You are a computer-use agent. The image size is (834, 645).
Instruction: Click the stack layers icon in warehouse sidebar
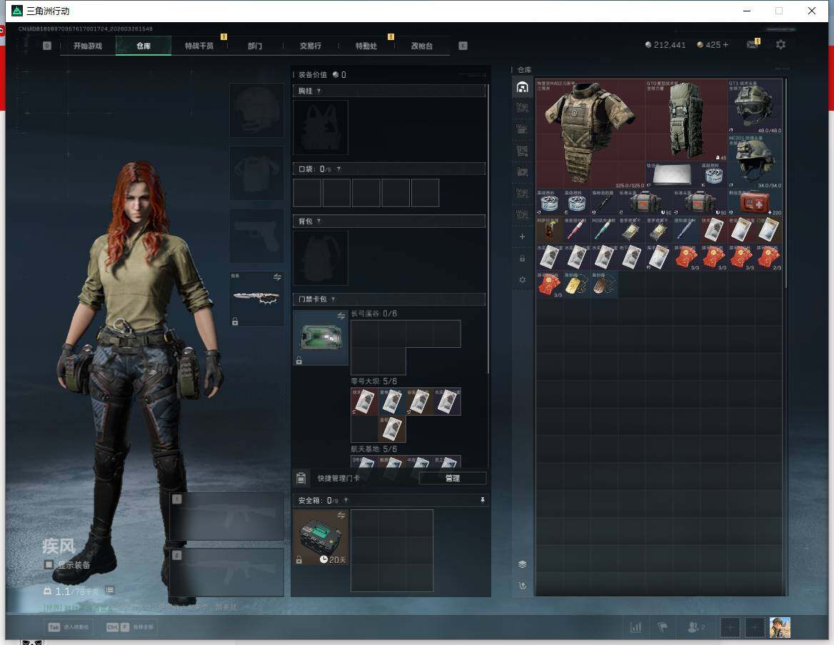(x=522, y=564)
